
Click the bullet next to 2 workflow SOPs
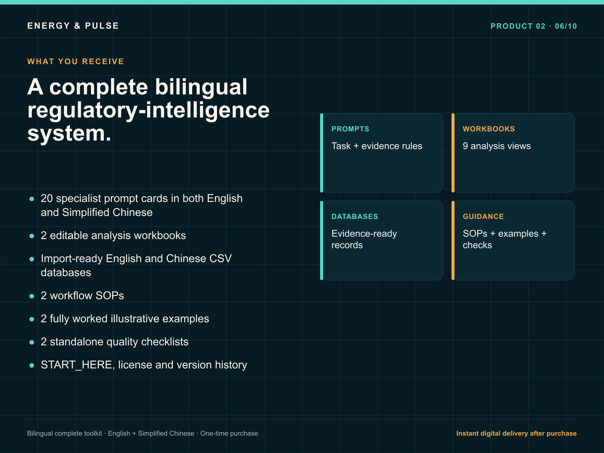click(32, 296)
